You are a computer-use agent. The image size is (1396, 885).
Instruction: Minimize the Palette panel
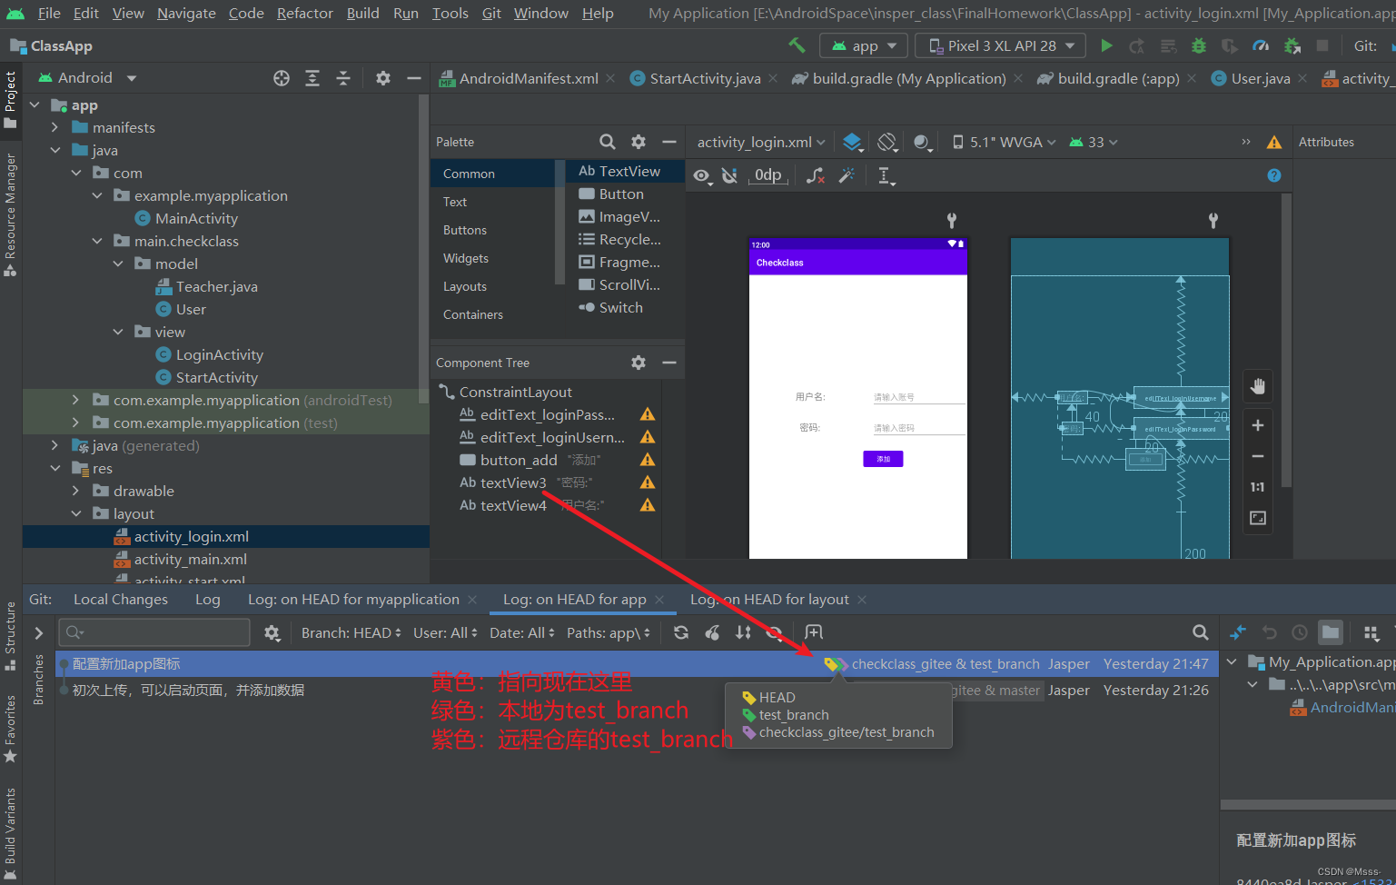pyautogui.click(x=669, y=142)
